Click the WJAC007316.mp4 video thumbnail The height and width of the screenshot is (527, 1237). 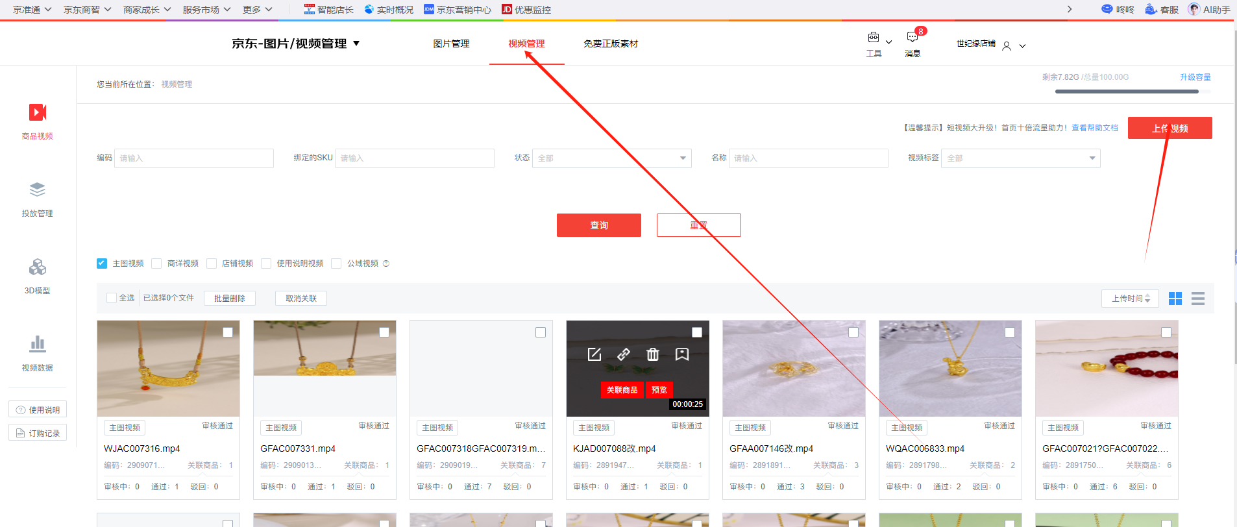(x=168, y=369)
